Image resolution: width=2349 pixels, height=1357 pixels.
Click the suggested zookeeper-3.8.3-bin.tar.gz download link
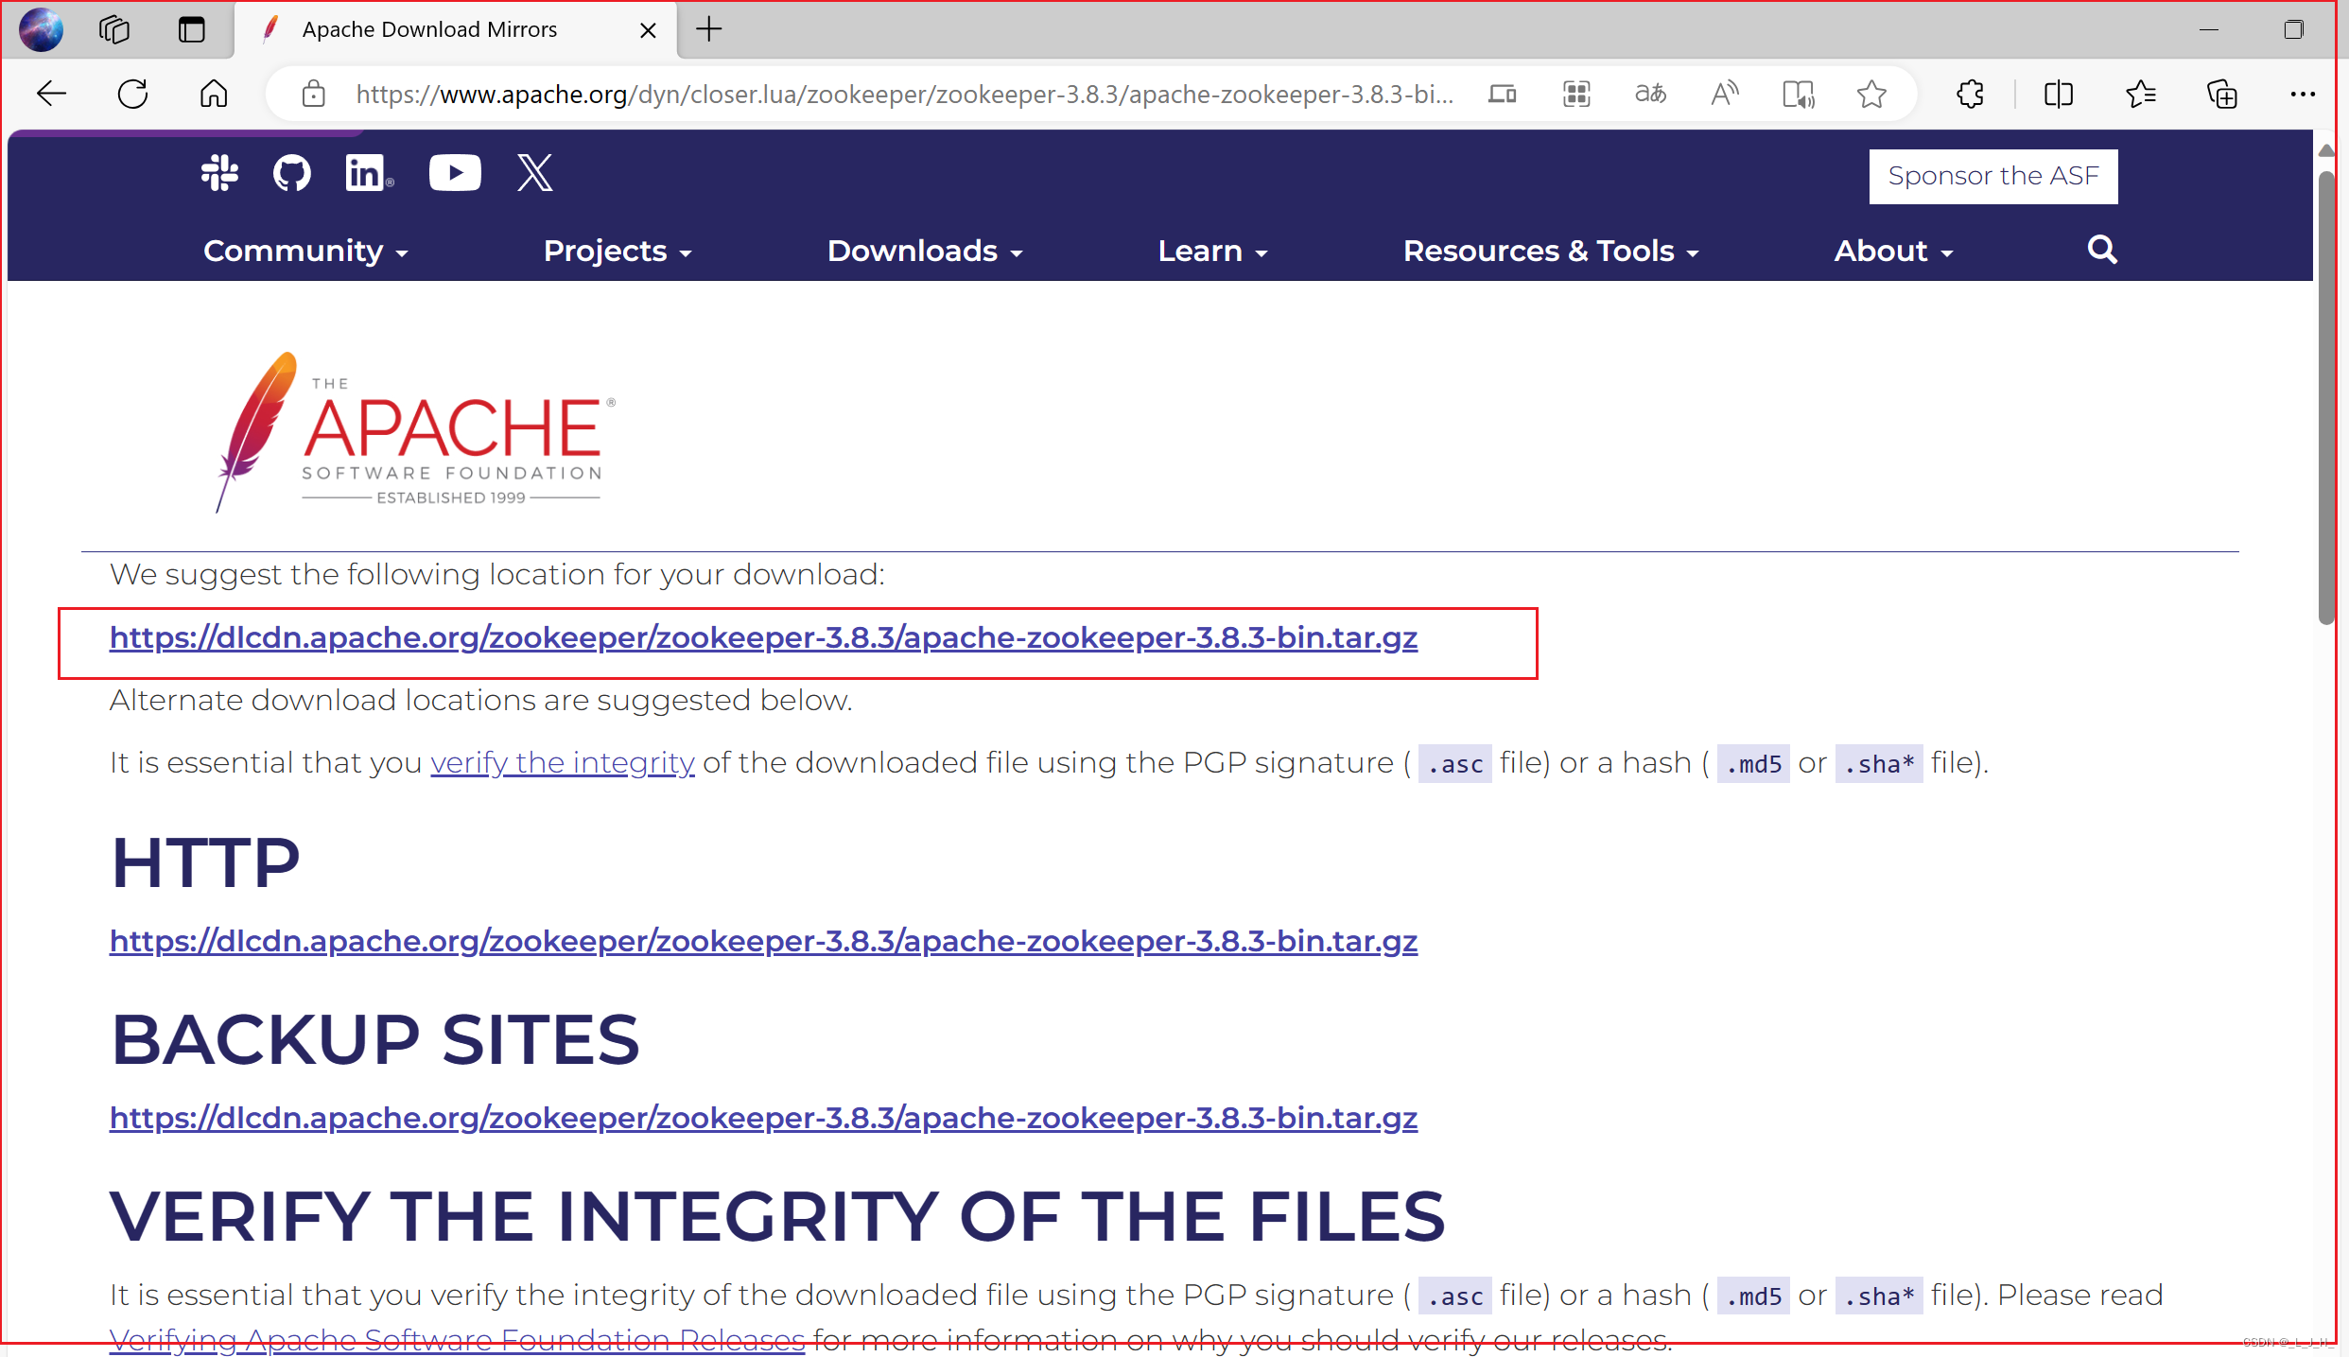[x=763, y=638]
